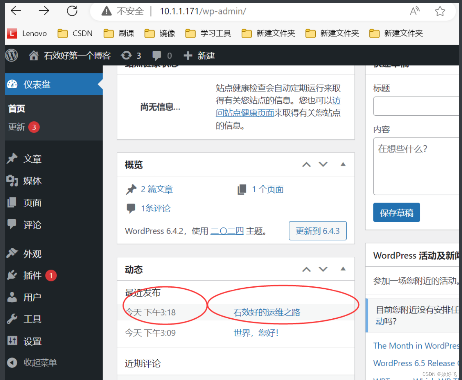Move 概览 panel down with chevron
This screenshot has width=462, height=380.
pyautogui.click(x=323, y=164)
